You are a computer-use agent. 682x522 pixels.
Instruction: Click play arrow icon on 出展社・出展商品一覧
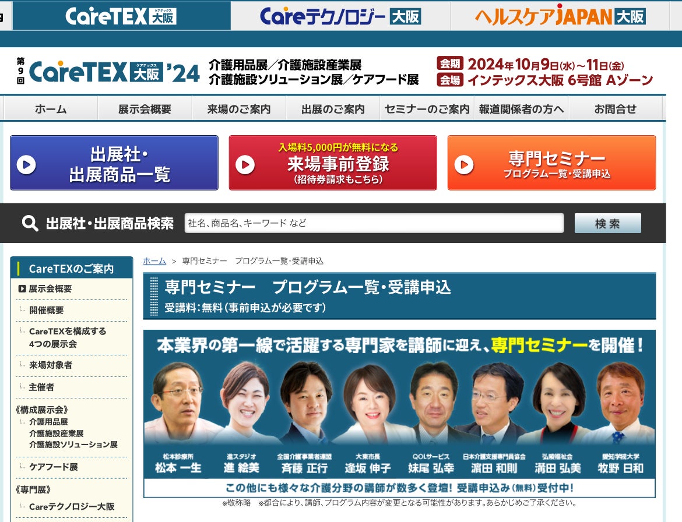[x=26, y=165]
